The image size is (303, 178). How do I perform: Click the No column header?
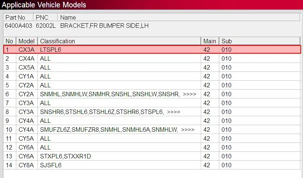(x=10, y=41)
